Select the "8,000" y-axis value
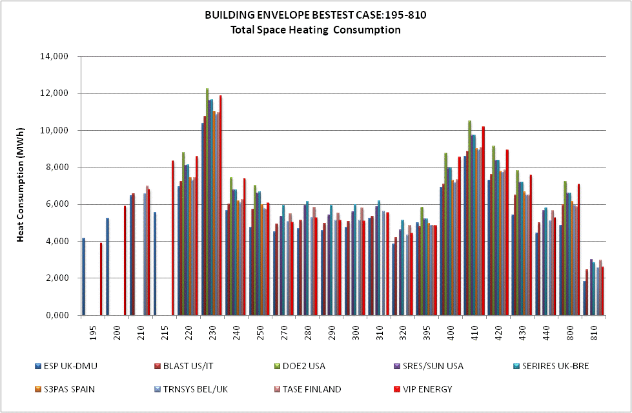This screenshot has height=413, width=632. (56, 168)
